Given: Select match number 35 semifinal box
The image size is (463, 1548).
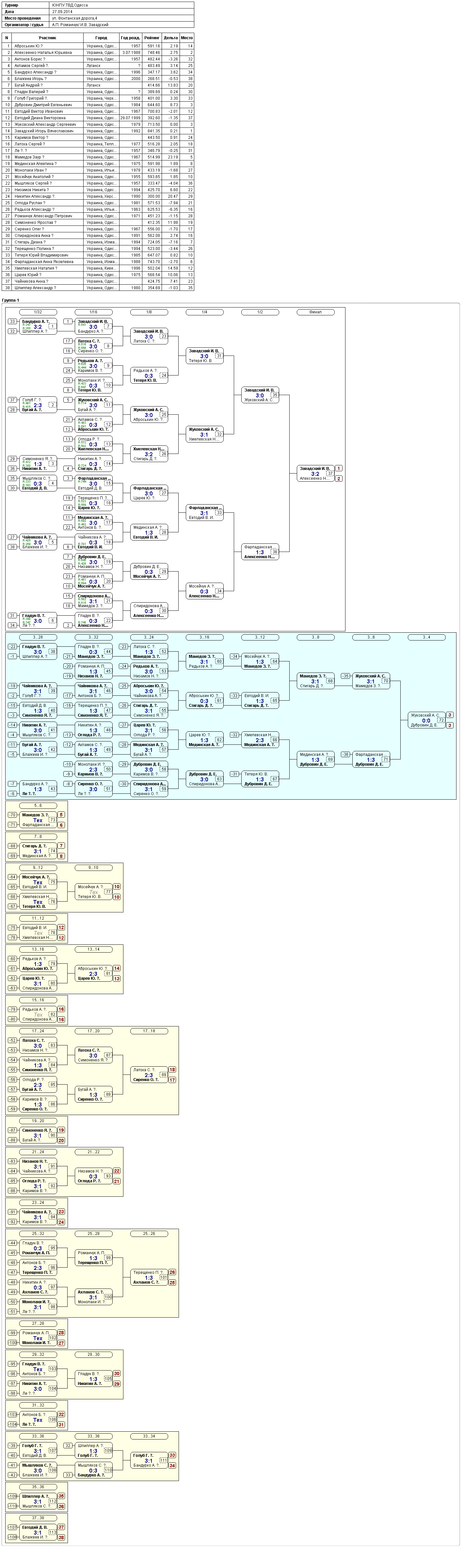Looking at the screenshot, I should pyautogui.click(x=260, y=395).
